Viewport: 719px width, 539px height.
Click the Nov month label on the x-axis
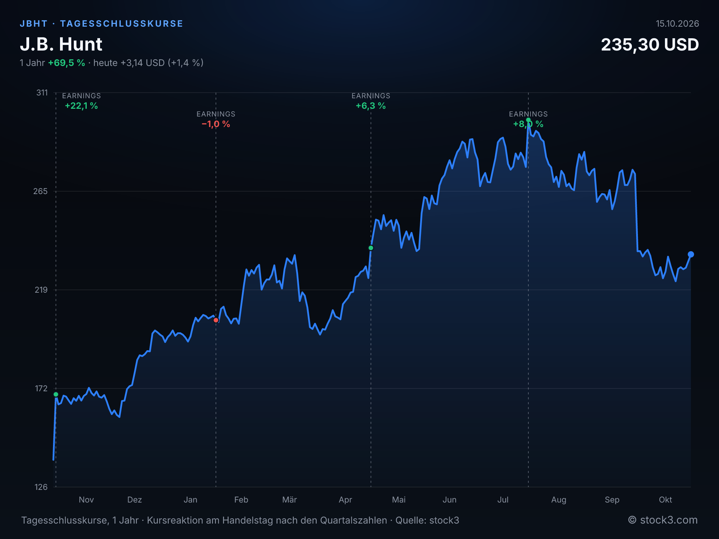[x=86, y=500]
